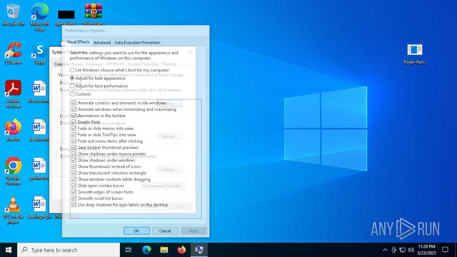Toggle Smooth-scroll list boxes

tap(97, 198)
